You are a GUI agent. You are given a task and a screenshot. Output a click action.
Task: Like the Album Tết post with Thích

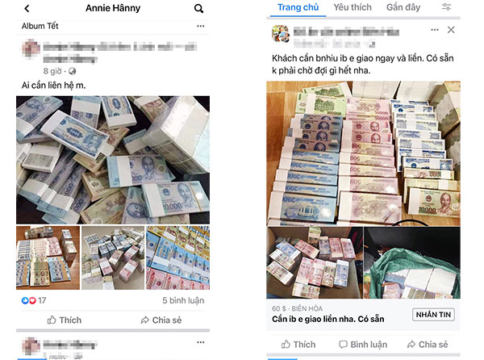pyautogui.click(x=65, y=320)
